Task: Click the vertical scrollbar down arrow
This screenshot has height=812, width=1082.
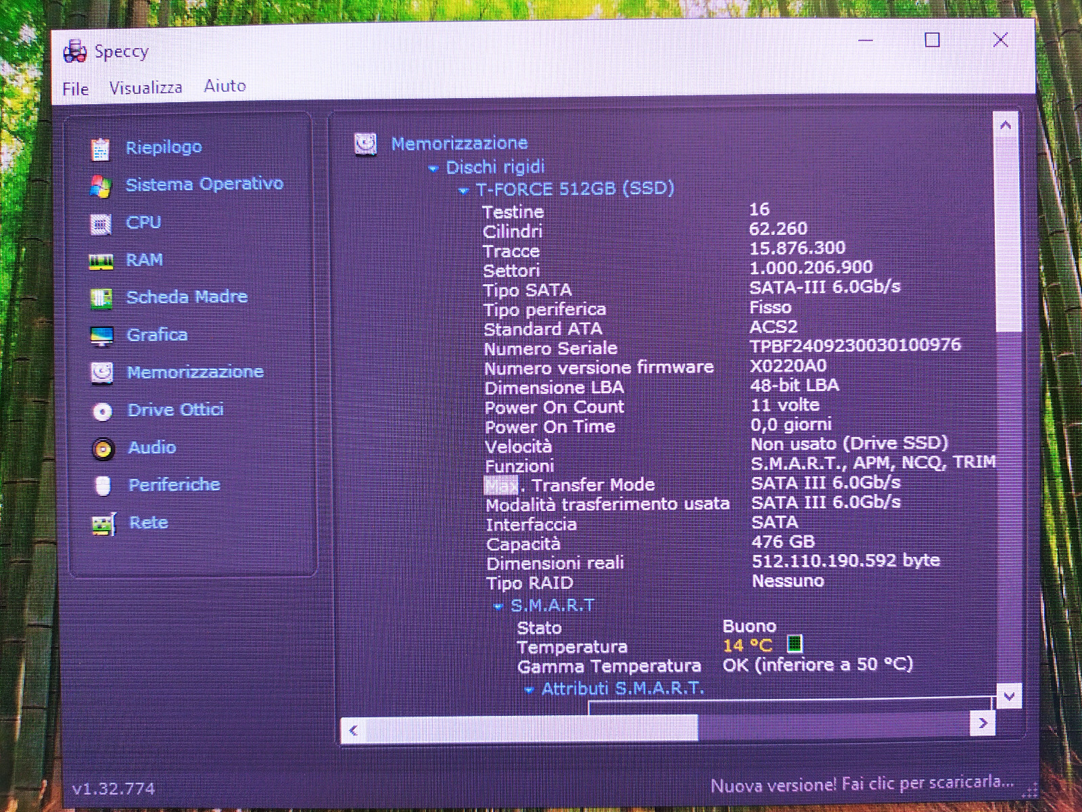Action: (x=1009, y=696)
